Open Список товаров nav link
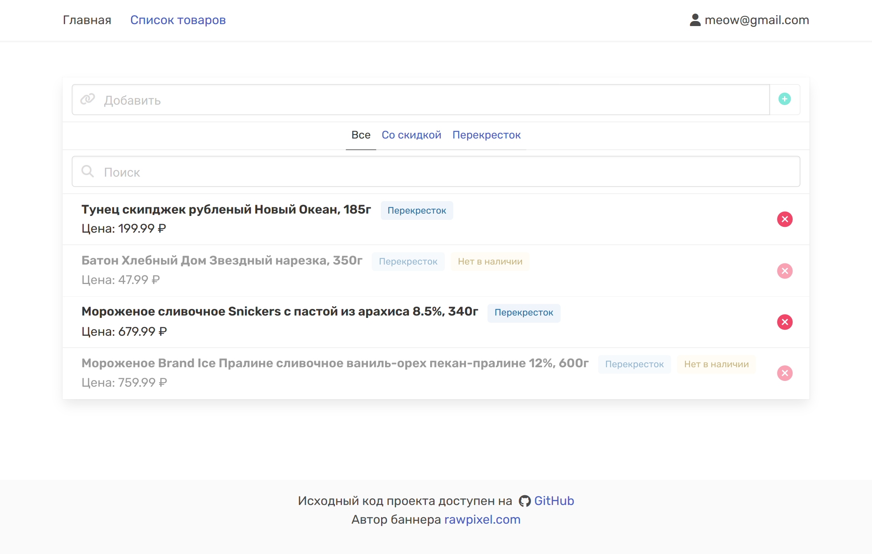The height and width of the screenshot is (554, 872). pos(178,20)
